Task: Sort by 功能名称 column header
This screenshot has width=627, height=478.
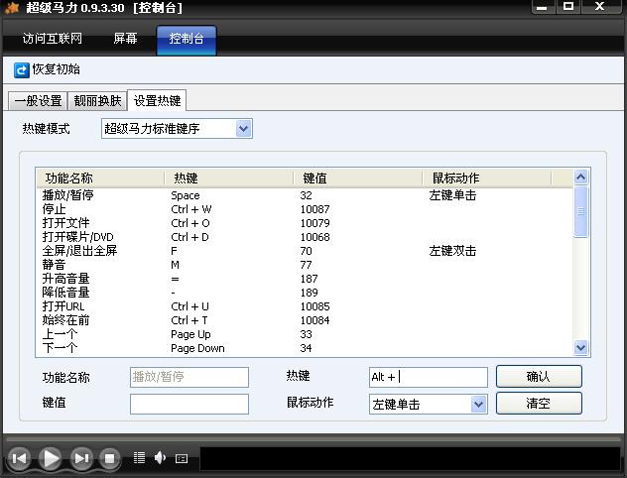Action: (100, 179)
